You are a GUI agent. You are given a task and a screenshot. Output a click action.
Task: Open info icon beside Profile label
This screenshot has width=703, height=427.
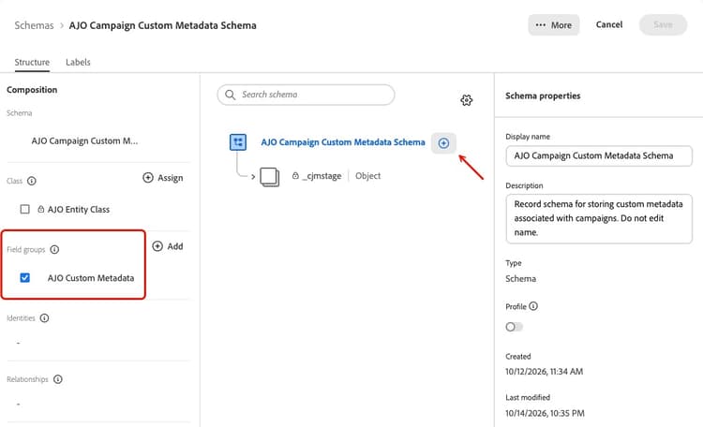pos(533,306)
